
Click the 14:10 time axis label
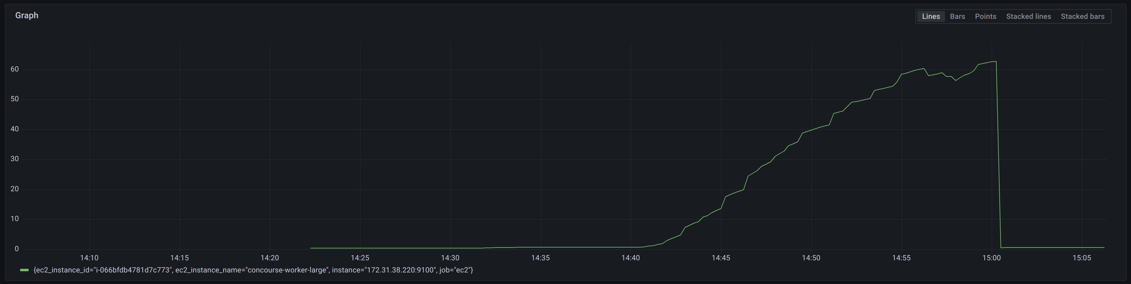point(90,258)
